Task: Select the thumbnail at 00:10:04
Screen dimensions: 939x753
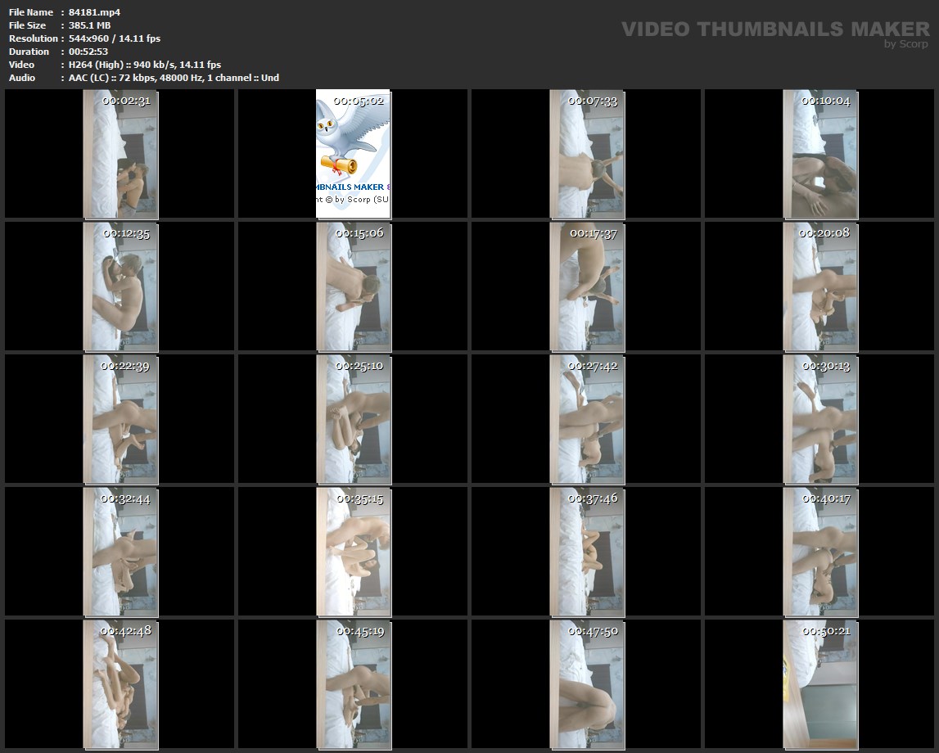Action: [819, 154]
